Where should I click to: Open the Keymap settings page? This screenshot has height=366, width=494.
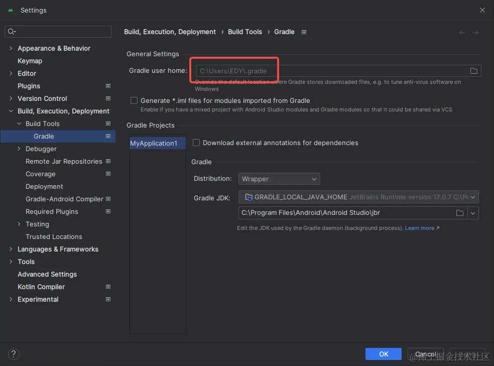click(x=30, y=61)
